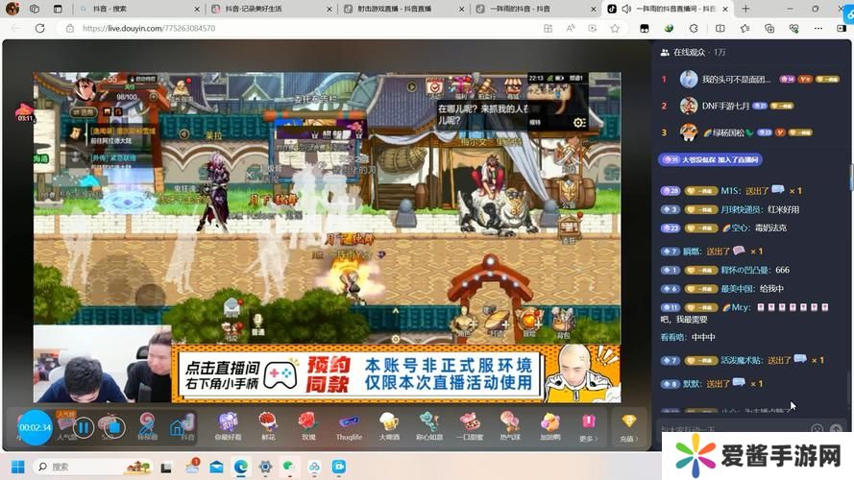The image size is (854, 480).
Task: Choose the 一口甜蜜 gift icon
Action: [470, 423]
